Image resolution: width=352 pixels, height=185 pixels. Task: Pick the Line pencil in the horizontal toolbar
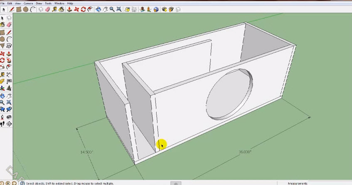(x=12, y=10)
